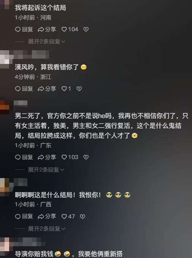Like the 广西 comment with 47 likes
Screen dimensions: 192x258
point(68,217)
